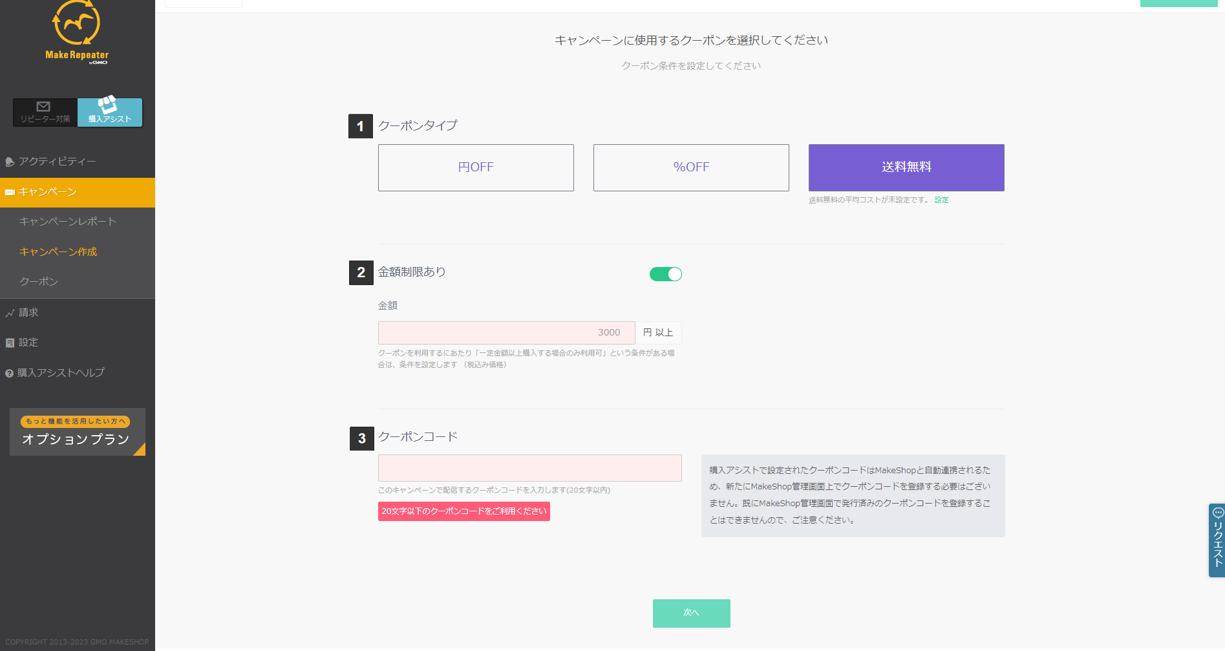Open 設定 link for shipping cost
Screen dimensions: 1225x651
pyautogui.click(x=941, y=200)
